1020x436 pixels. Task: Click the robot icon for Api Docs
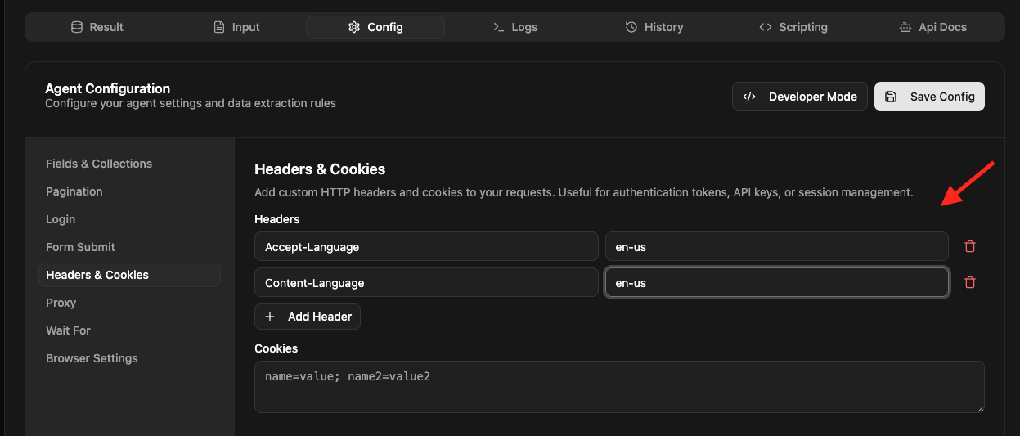tap(905, 27)
